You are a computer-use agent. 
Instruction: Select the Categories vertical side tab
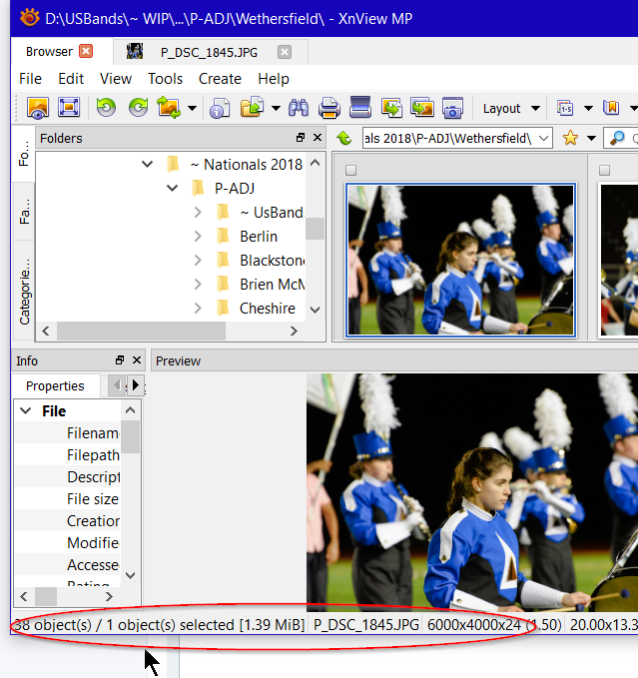(24, 291)
